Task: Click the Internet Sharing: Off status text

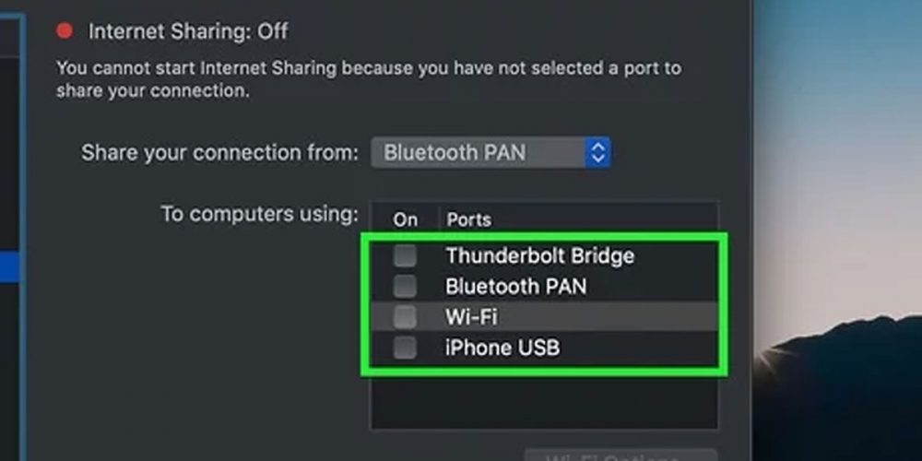Action: [x=188, y=31]
